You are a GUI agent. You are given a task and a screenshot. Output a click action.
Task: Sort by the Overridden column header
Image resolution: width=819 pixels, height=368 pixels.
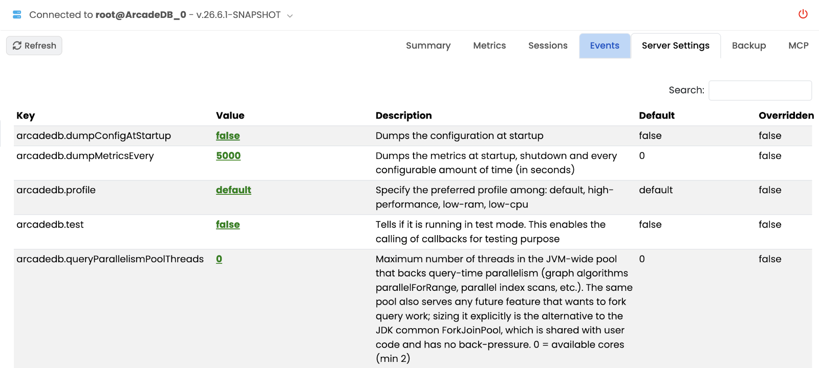point(786,116)
